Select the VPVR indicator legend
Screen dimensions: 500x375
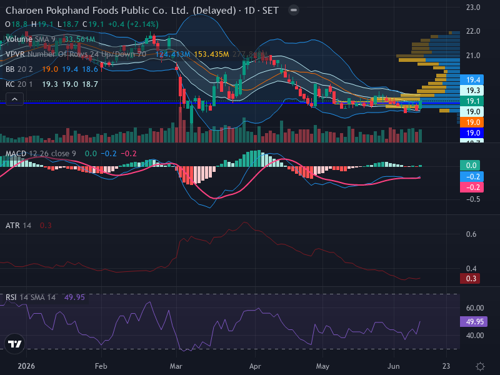(76, 54)
